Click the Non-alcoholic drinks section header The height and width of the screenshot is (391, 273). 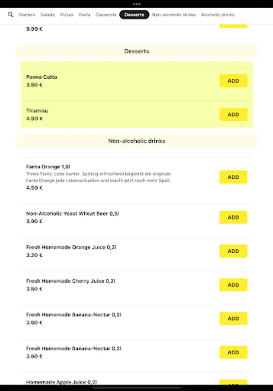pos(137,141)
